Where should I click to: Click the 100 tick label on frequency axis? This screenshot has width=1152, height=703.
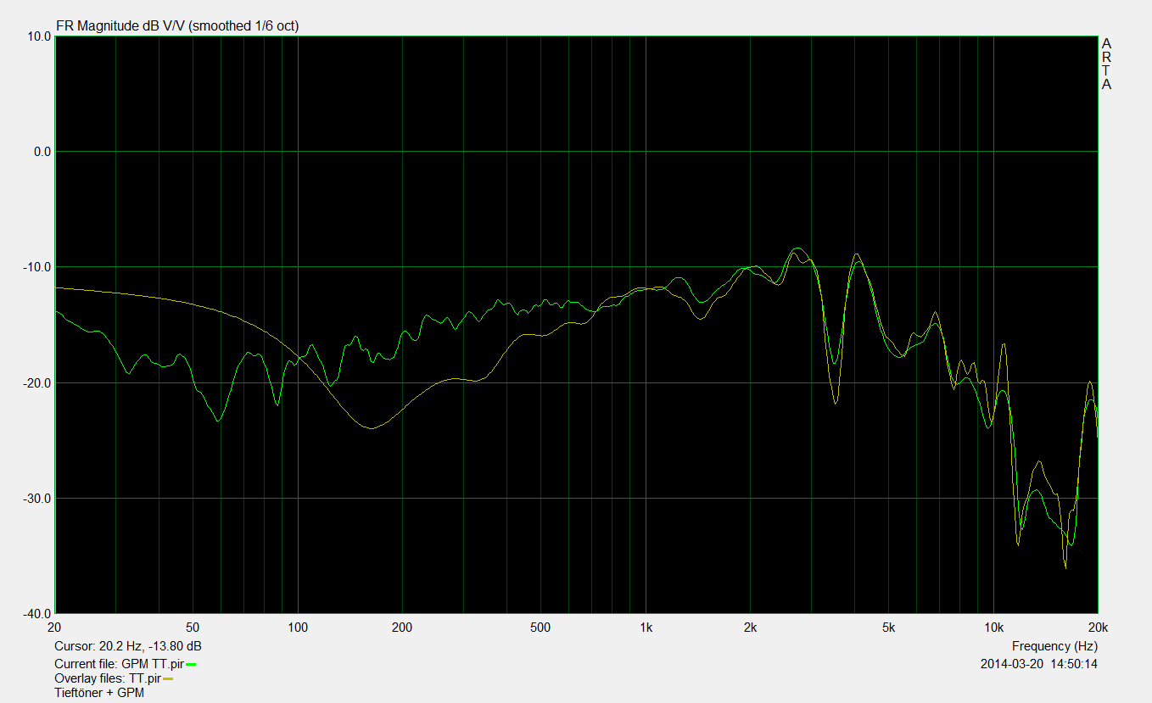coord(298,628)
